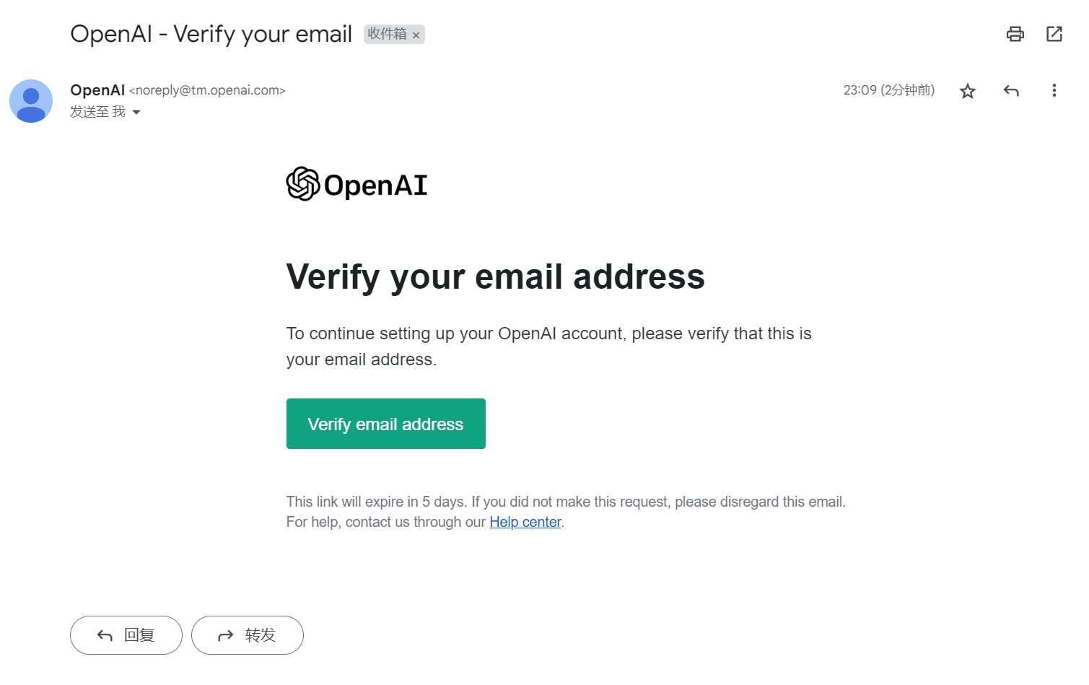This screenshot has height=685, width=1089.
Task: Open the three-dot more options menu
Action: (x=1054, y=90)
